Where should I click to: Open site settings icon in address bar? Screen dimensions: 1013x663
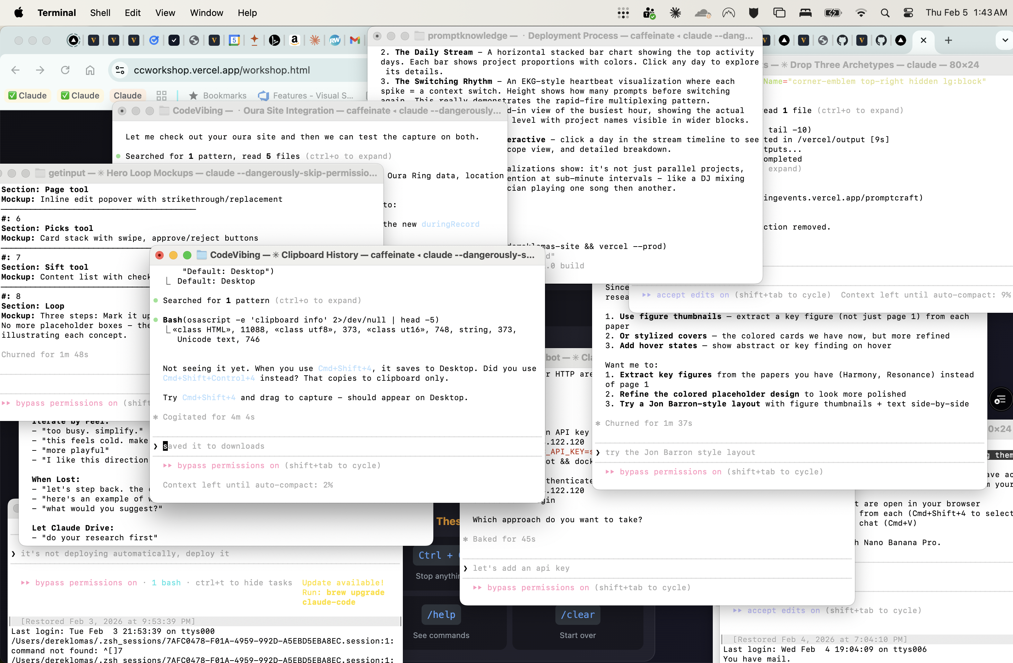[120, 70]
